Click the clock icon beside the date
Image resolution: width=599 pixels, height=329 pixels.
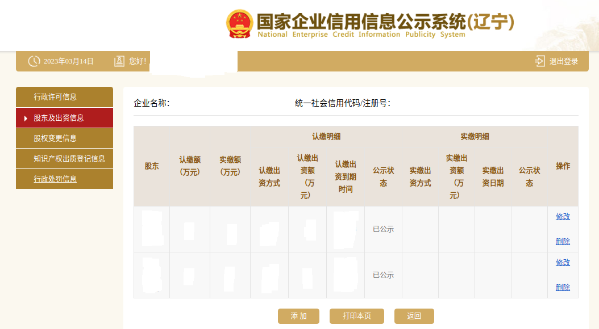coord(34,61)
